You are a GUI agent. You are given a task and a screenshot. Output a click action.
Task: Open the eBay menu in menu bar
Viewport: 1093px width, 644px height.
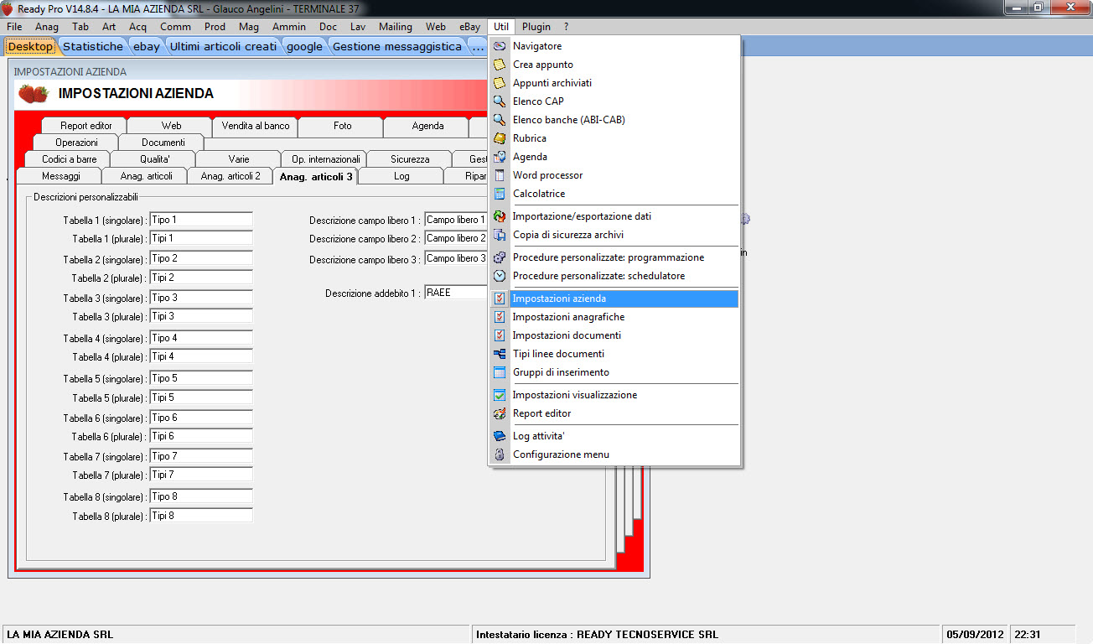[x=470, y=27]
